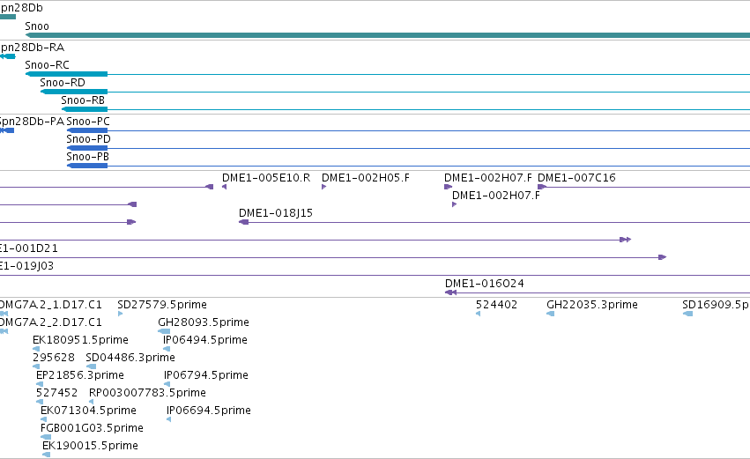Click the Snoo-RC transcript exon block
This screenshot has width=750, height=459.
pos(66,74)
